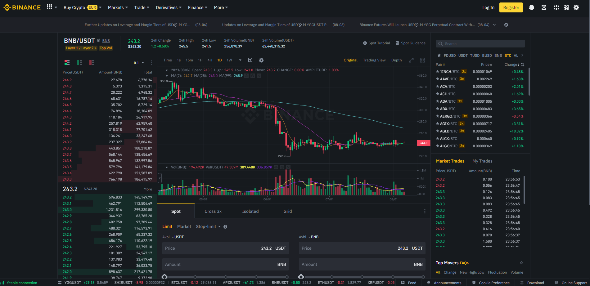Open Top Movers FAQ link
Image resolution: width=590 pixels, height=286 pixels.
(464, 263)
